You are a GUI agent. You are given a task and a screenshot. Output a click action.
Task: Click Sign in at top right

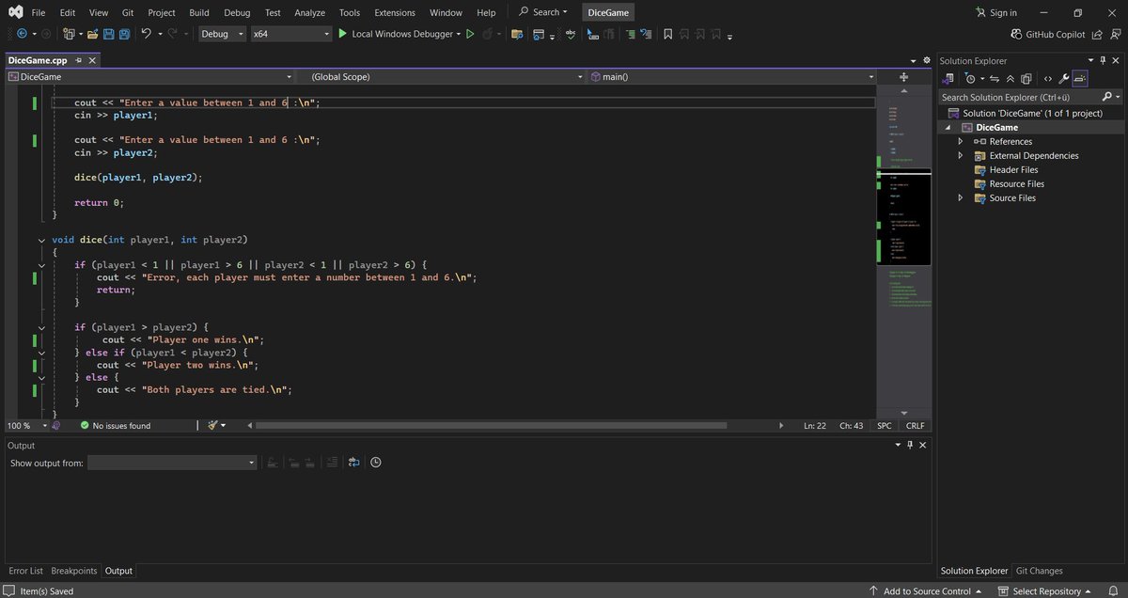pos(996,13)
